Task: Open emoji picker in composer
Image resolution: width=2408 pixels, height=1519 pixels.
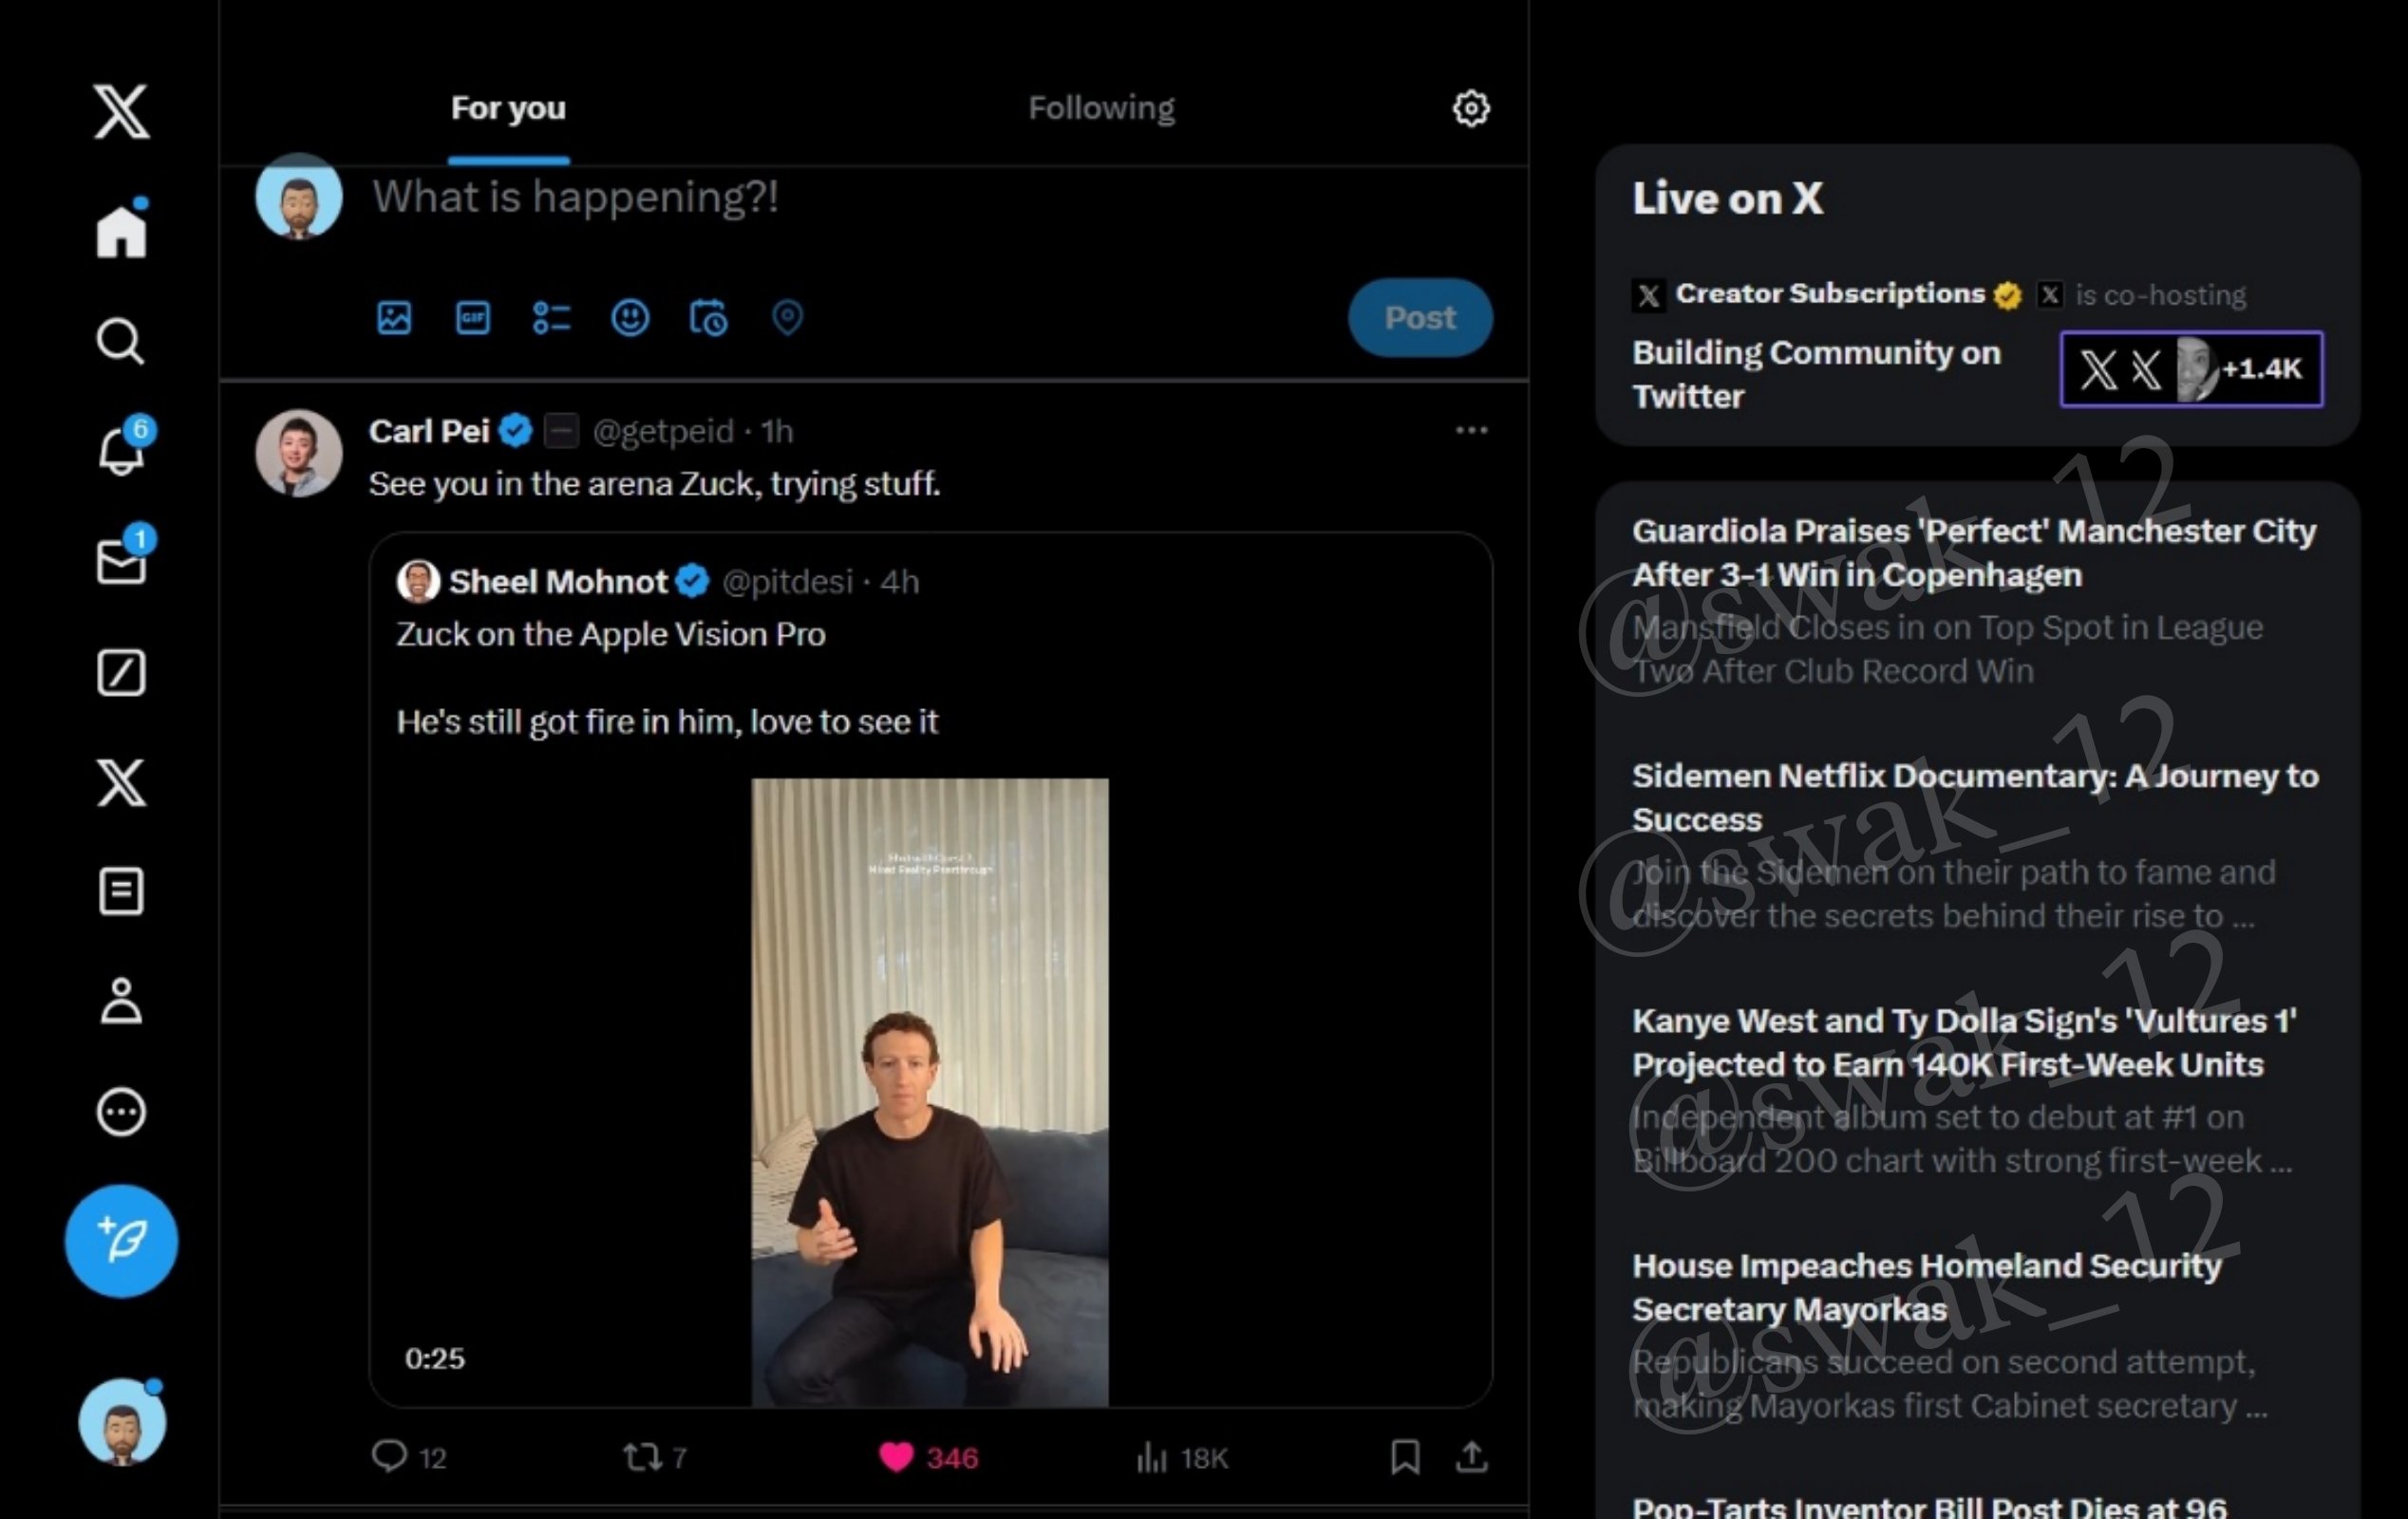Action: click(x=630, y=318)
